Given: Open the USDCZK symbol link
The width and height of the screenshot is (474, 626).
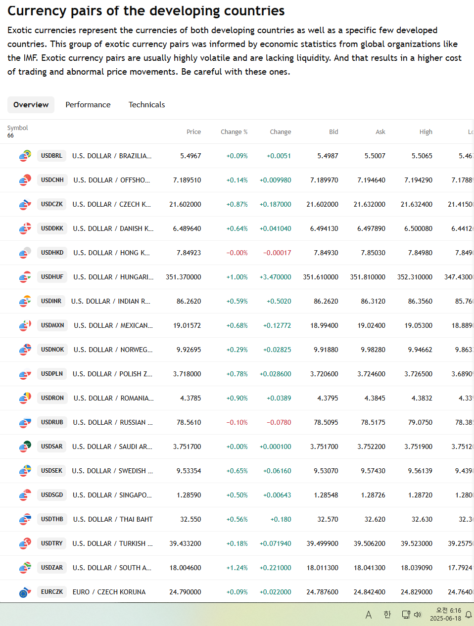Looking at the screenshot, I should (x=52, y=204).
